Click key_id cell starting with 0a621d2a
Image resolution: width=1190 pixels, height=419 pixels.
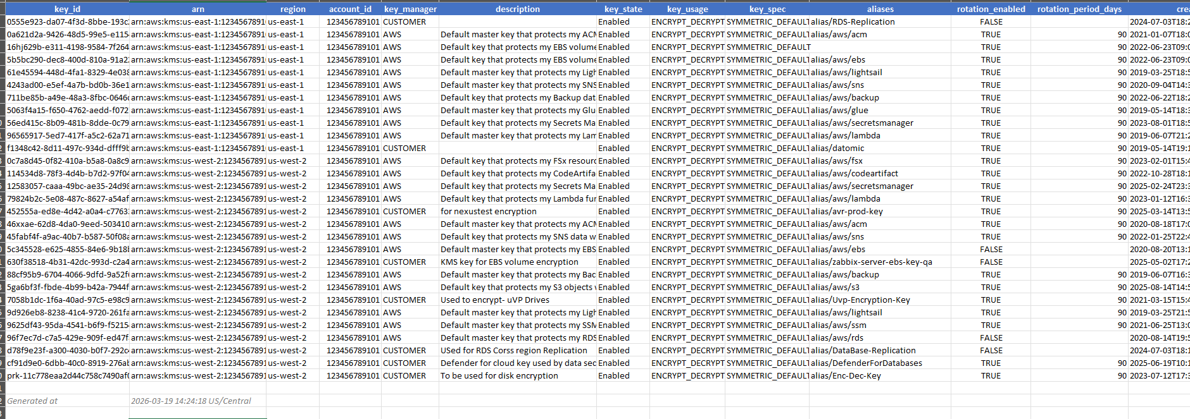pyautogui.click(x=67, y=34)
